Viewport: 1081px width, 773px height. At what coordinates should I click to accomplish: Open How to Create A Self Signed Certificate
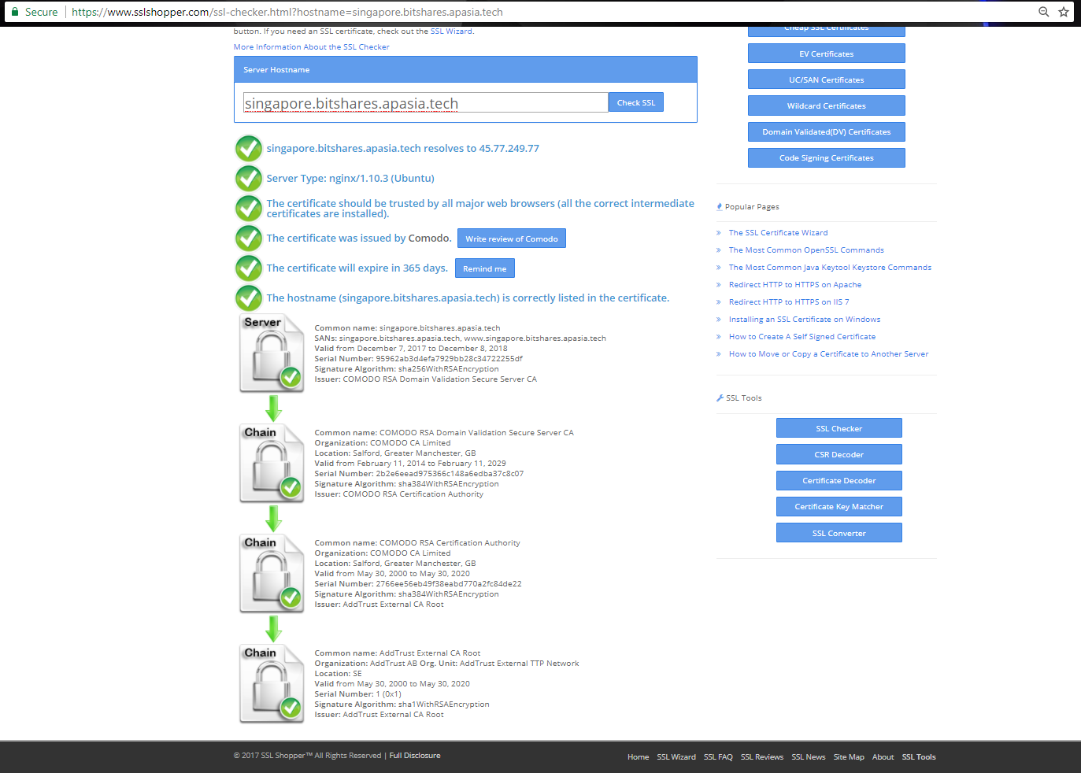(x=802, y=337)
